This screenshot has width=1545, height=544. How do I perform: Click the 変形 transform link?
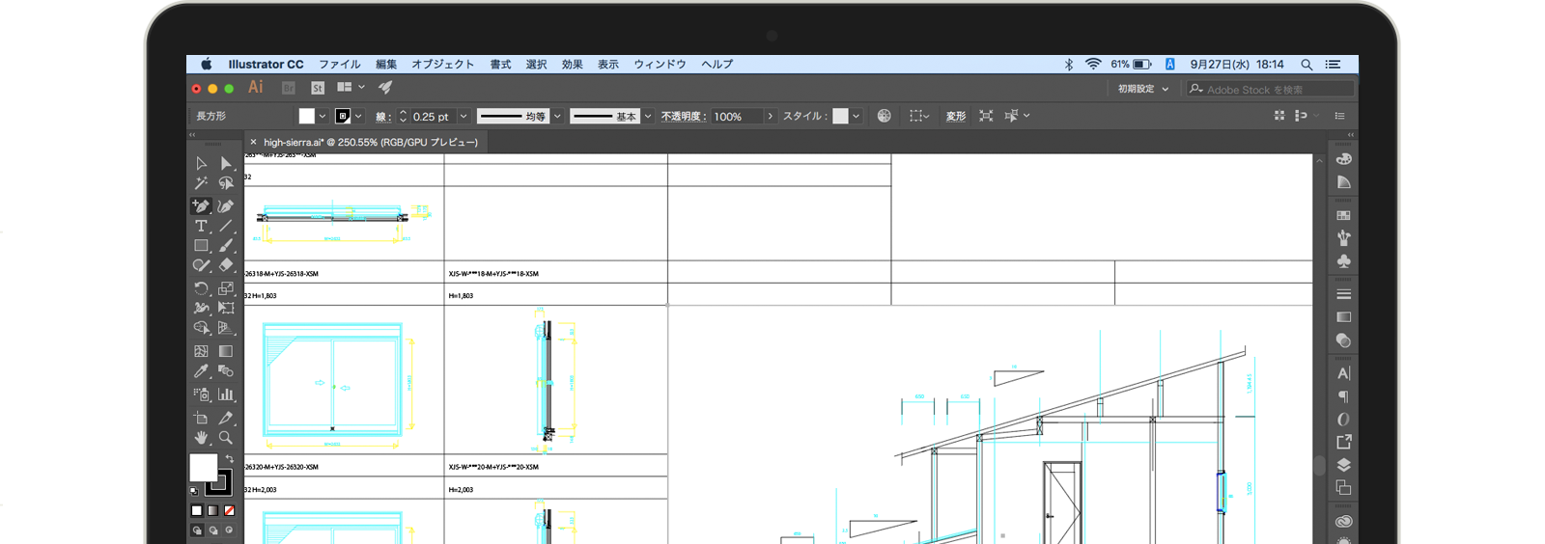[955, 117]
